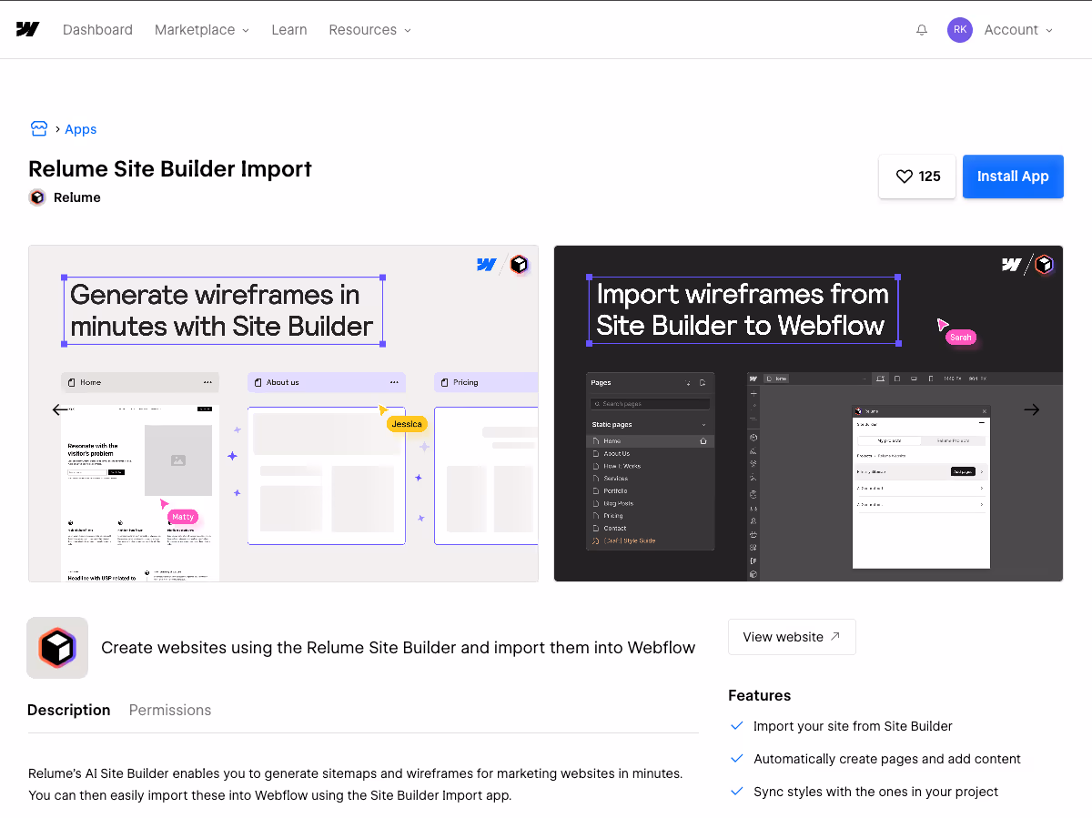
Task: Open the Dashboard page
Action: tap(97, 29)
